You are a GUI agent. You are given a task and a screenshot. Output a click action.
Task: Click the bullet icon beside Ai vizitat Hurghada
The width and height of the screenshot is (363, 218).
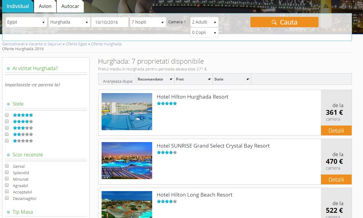[x=8, y=69]
